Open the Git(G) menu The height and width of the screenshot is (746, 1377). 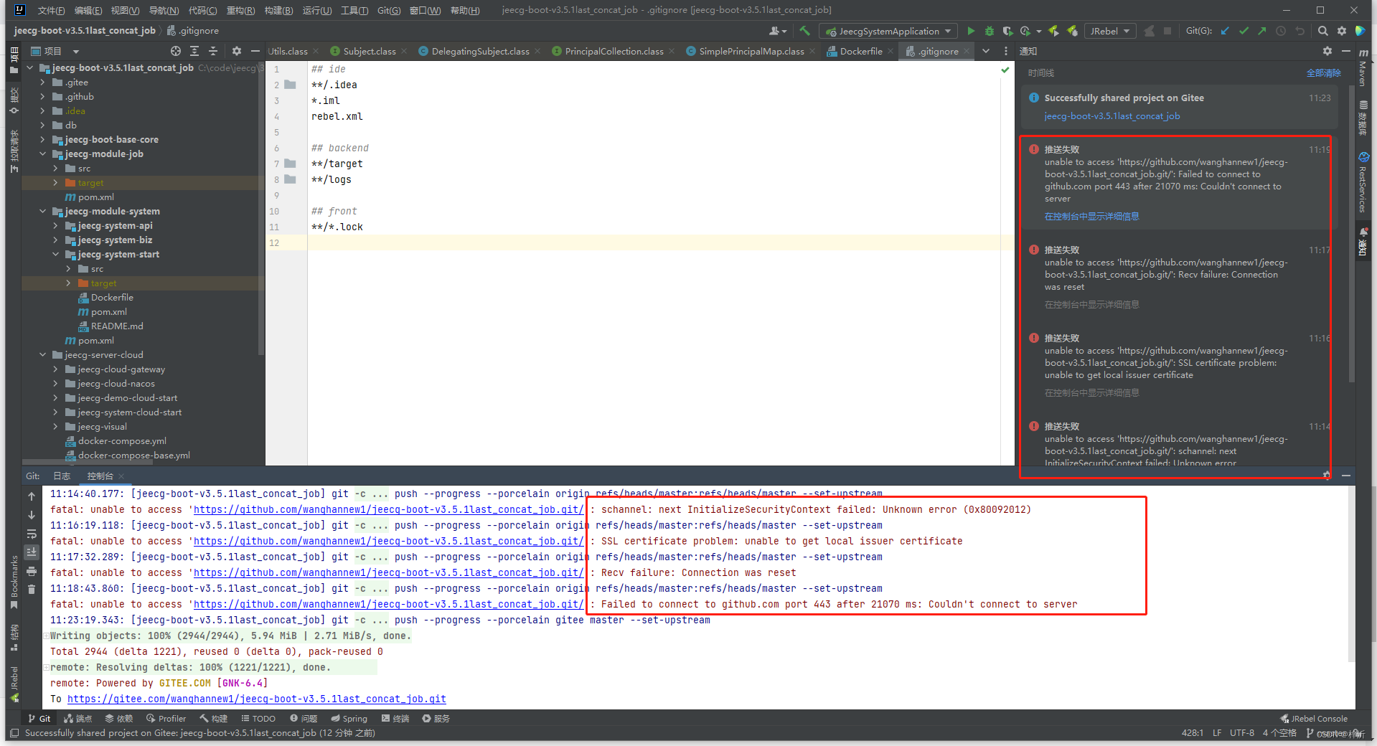388,10
